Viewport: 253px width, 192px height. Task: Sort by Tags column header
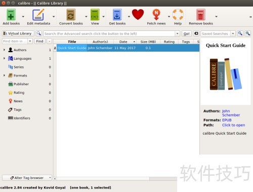(x=186, y=42)
